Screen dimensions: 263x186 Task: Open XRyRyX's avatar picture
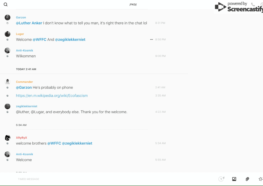click(x=7, y=138)
